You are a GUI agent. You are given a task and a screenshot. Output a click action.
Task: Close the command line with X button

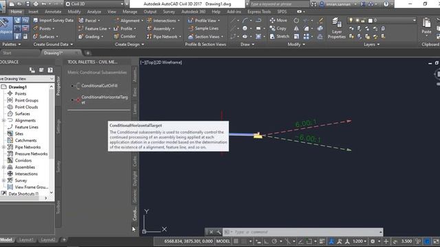click(x=211, y=232)
